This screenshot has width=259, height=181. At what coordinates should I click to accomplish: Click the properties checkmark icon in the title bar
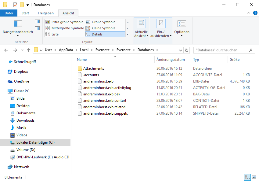pyautogui.click(x=15, y=5)
